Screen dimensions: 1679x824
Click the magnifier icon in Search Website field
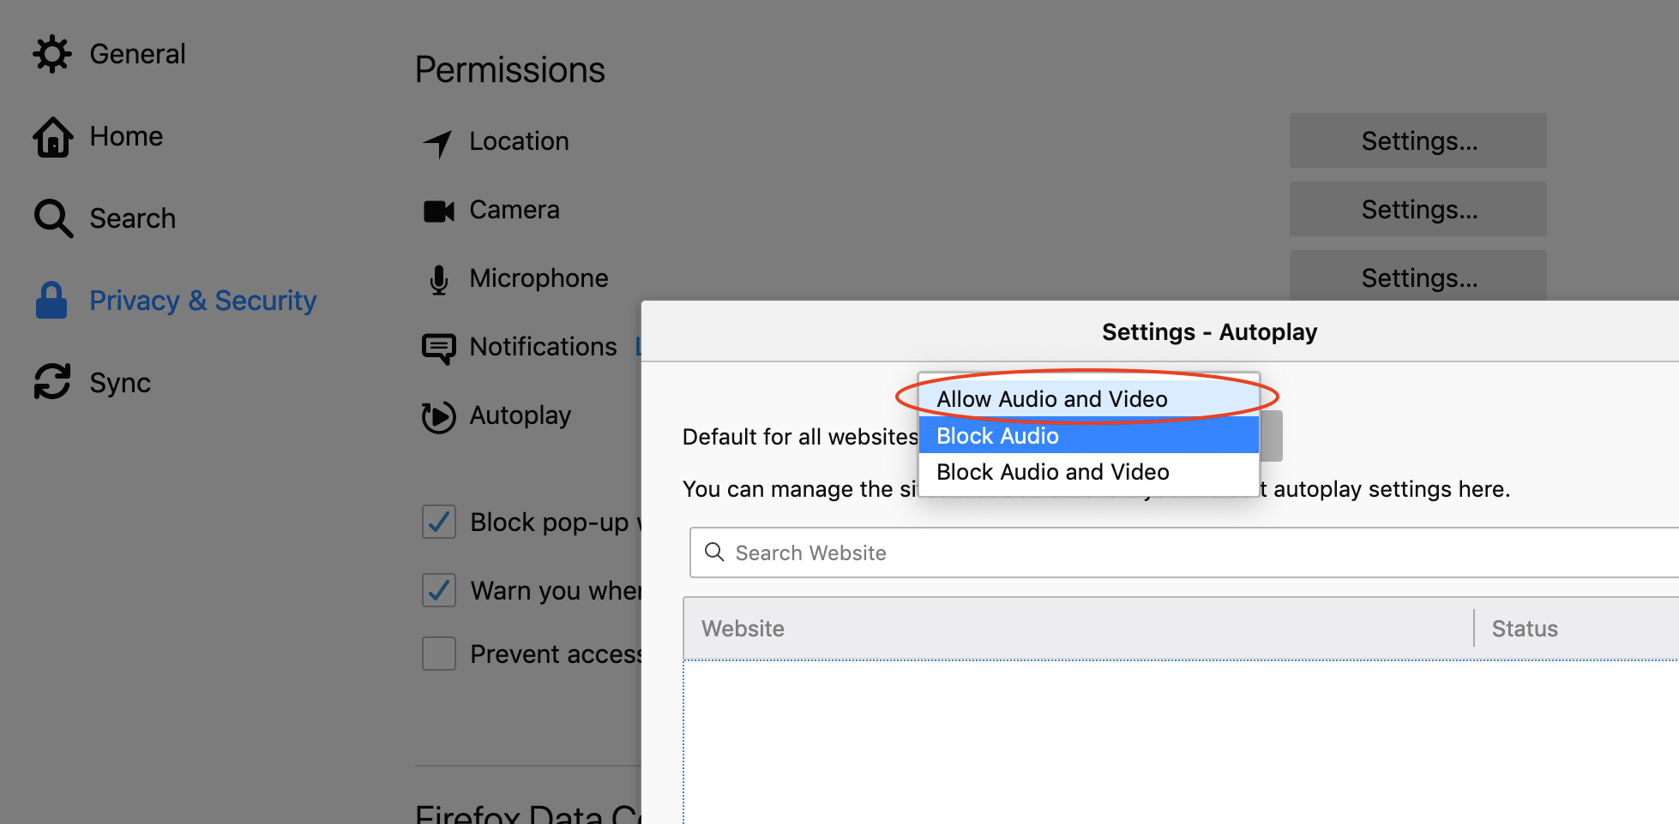(714, 552)
